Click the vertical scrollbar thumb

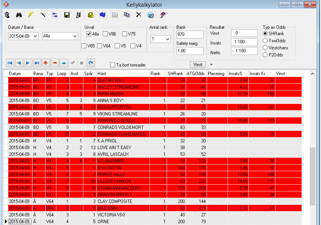point(312,176)
